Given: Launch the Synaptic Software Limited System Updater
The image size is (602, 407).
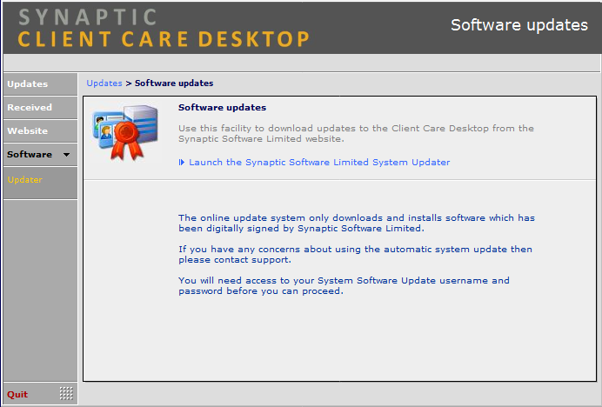Looking at the screenshot, I should tap(319, 163).
